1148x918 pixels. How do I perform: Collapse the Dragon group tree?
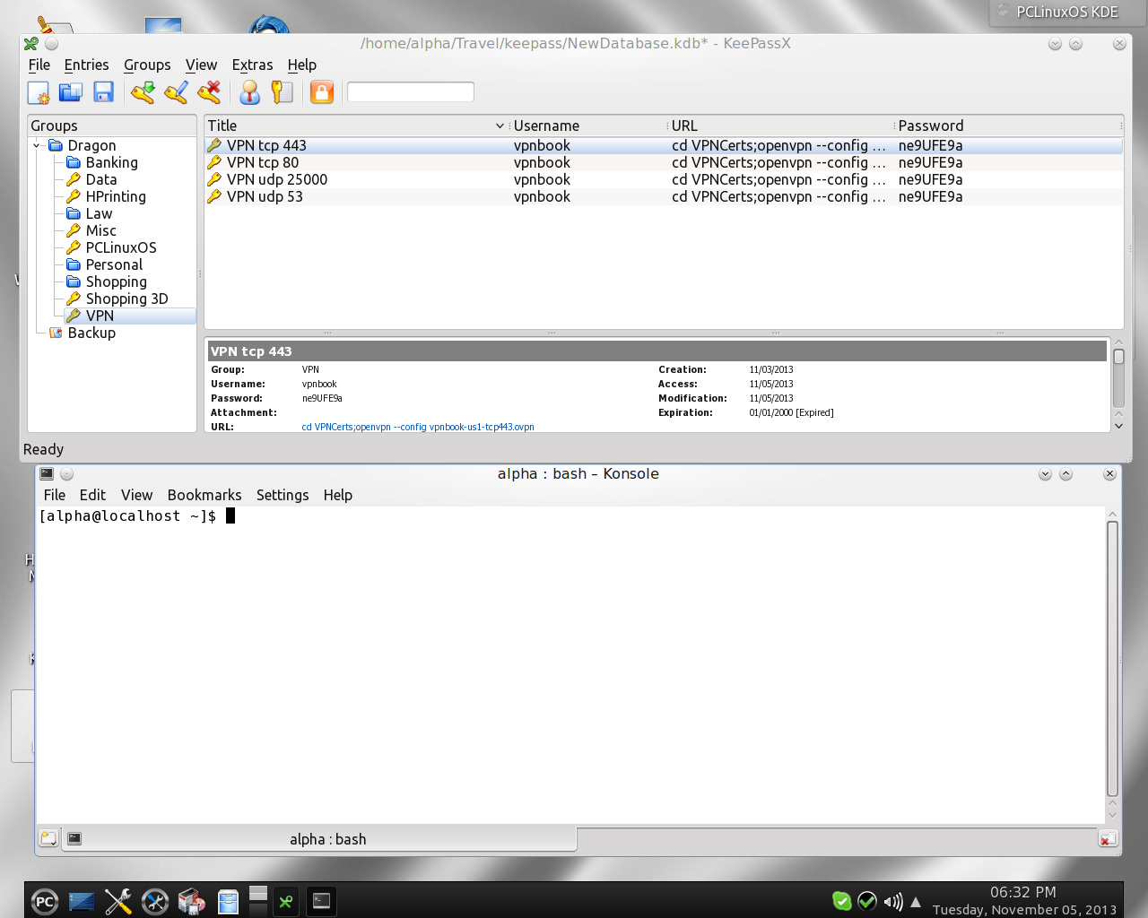coord(37,145)
